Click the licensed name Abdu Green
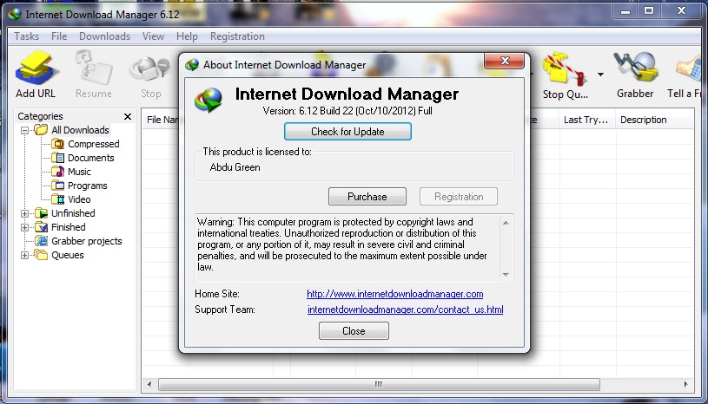This screenshot has height=404, width=708. pos(235,167)
